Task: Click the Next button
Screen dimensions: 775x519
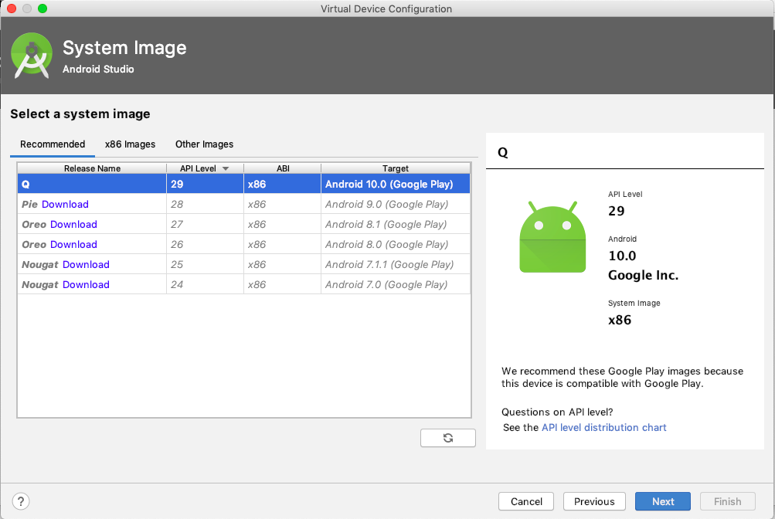Action: coord(663,501)
